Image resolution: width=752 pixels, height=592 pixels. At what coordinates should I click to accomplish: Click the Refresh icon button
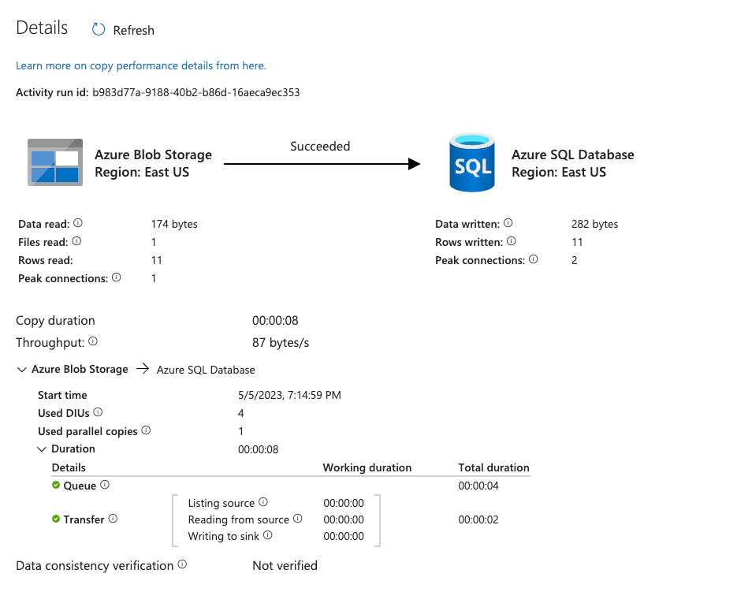[x=99, y=30]
